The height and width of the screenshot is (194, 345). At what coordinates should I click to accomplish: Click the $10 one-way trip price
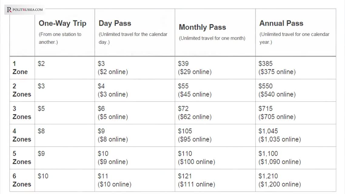pyautogui.click(x=43, y=176)
